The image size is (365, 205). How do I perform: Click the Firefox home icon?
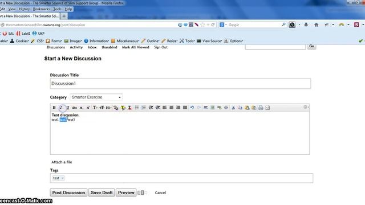(x=316, y=24)
